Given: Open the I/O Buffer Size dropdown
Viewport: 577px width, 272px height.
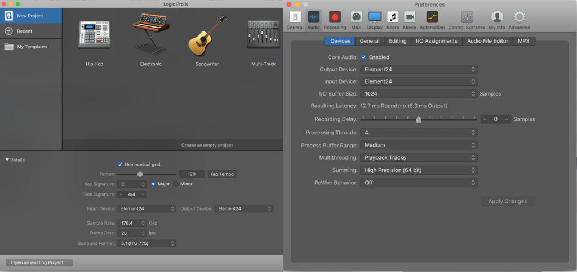Looking at the screenshot, I should pyautogui.click(x=419, y=94).
